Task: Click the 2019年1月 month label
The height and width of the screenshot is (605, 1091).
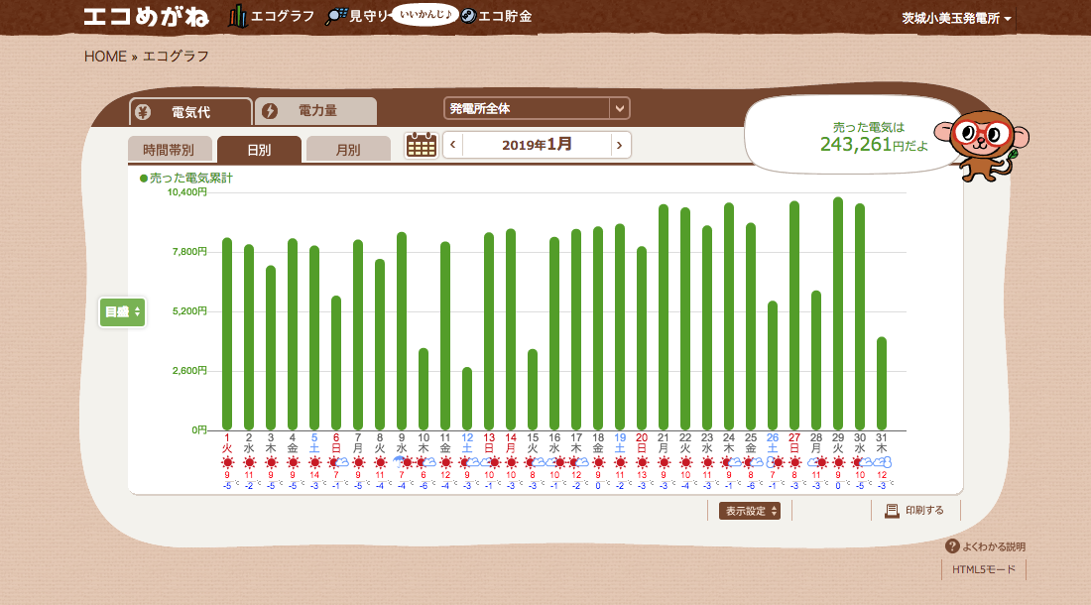Action: coord(537,145)
